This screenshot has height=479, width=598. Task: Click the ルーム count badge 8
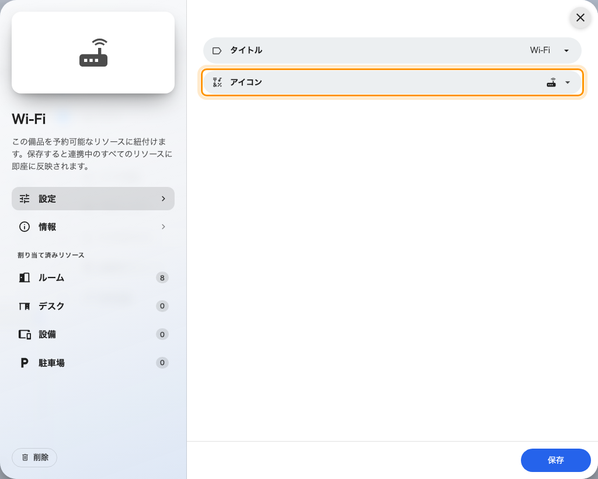(x=162, y=277)
